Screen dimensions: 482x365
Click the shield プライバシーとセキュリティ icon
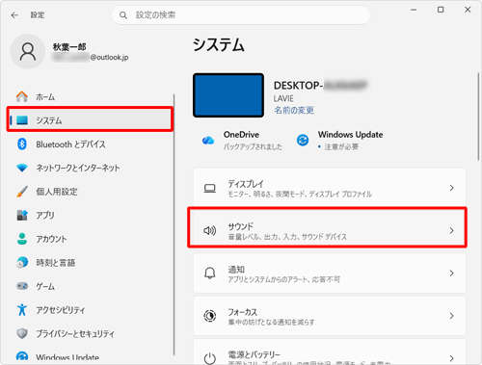(22, 333)
